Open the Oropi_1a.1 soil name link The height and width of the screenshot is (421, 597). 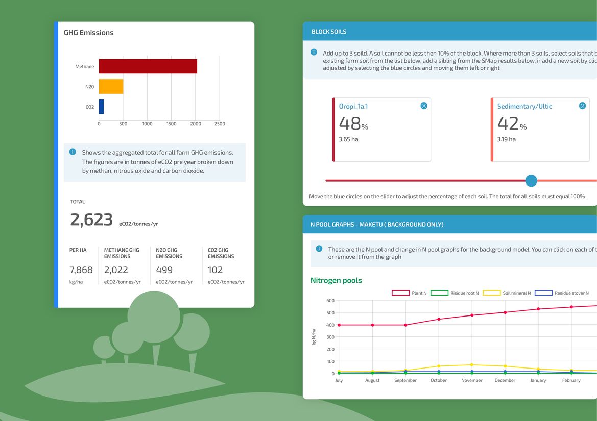[x=353, y=107]
